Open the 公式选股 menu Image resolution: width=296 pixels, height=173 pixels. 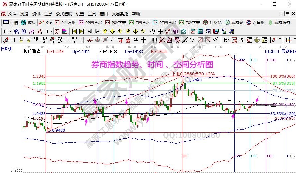coord(64,14)
